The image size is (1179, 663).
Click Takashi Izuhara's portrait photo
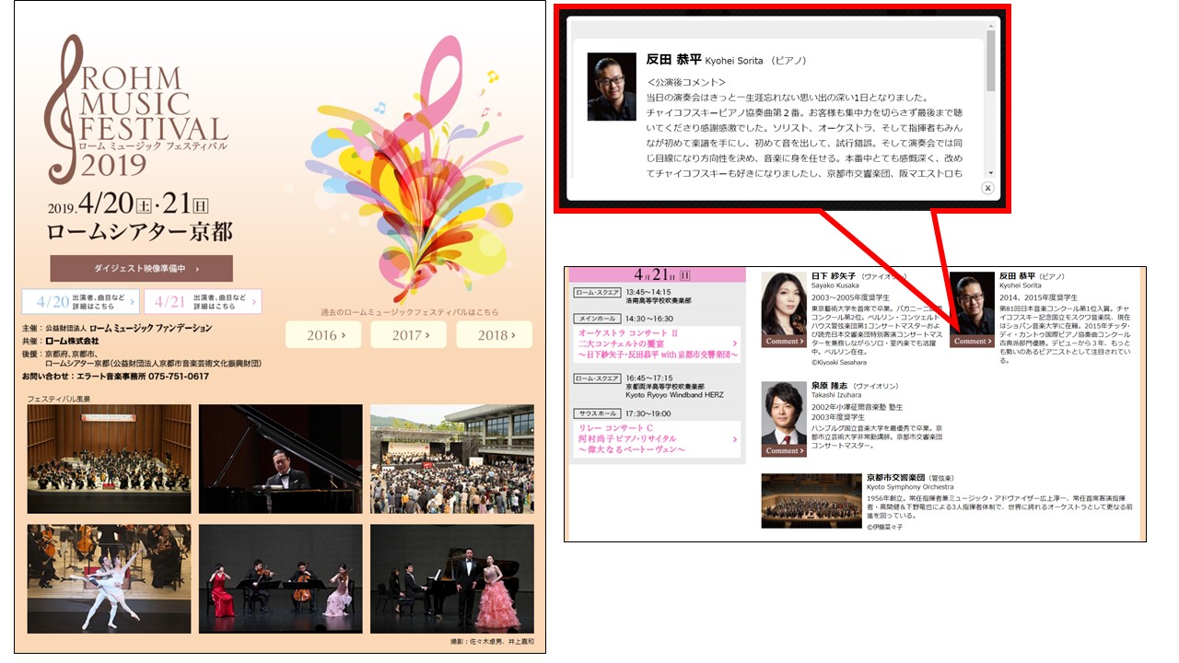click(x=784, y=413)
